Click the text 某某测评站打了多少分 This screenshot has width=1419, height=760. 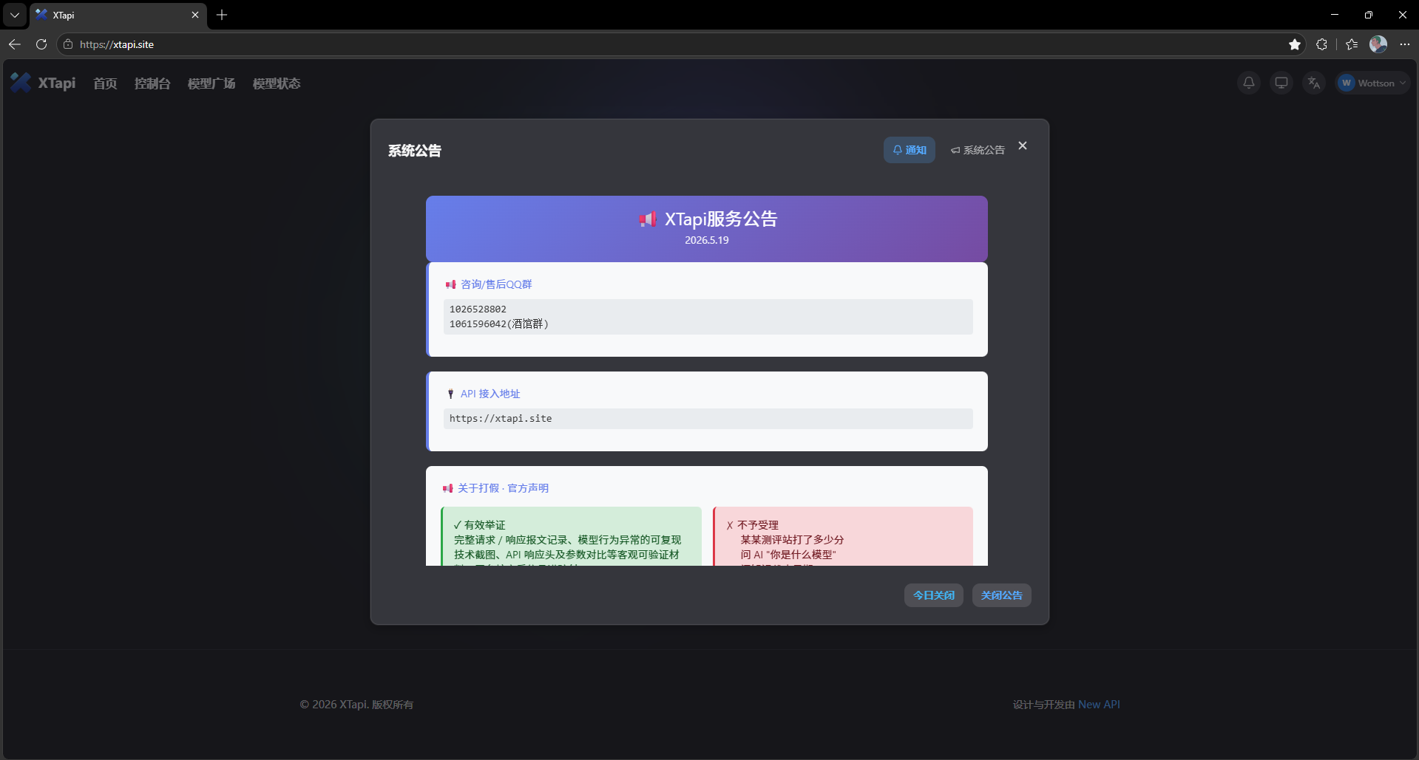click(792, 540)
